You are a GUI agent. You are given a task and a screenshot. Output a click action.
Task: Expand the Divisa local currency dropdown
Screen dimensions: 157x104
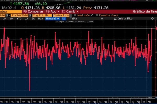[x=71, y=15]
